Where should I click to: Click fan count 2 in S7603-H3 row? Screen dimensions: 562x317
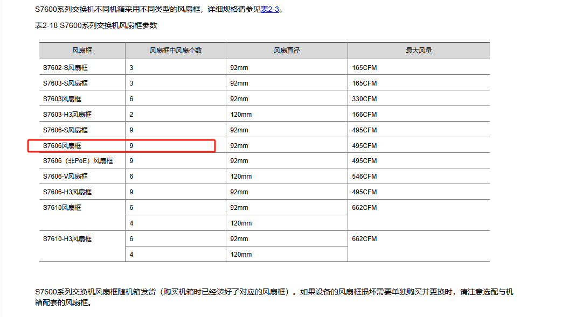point(131,115)
